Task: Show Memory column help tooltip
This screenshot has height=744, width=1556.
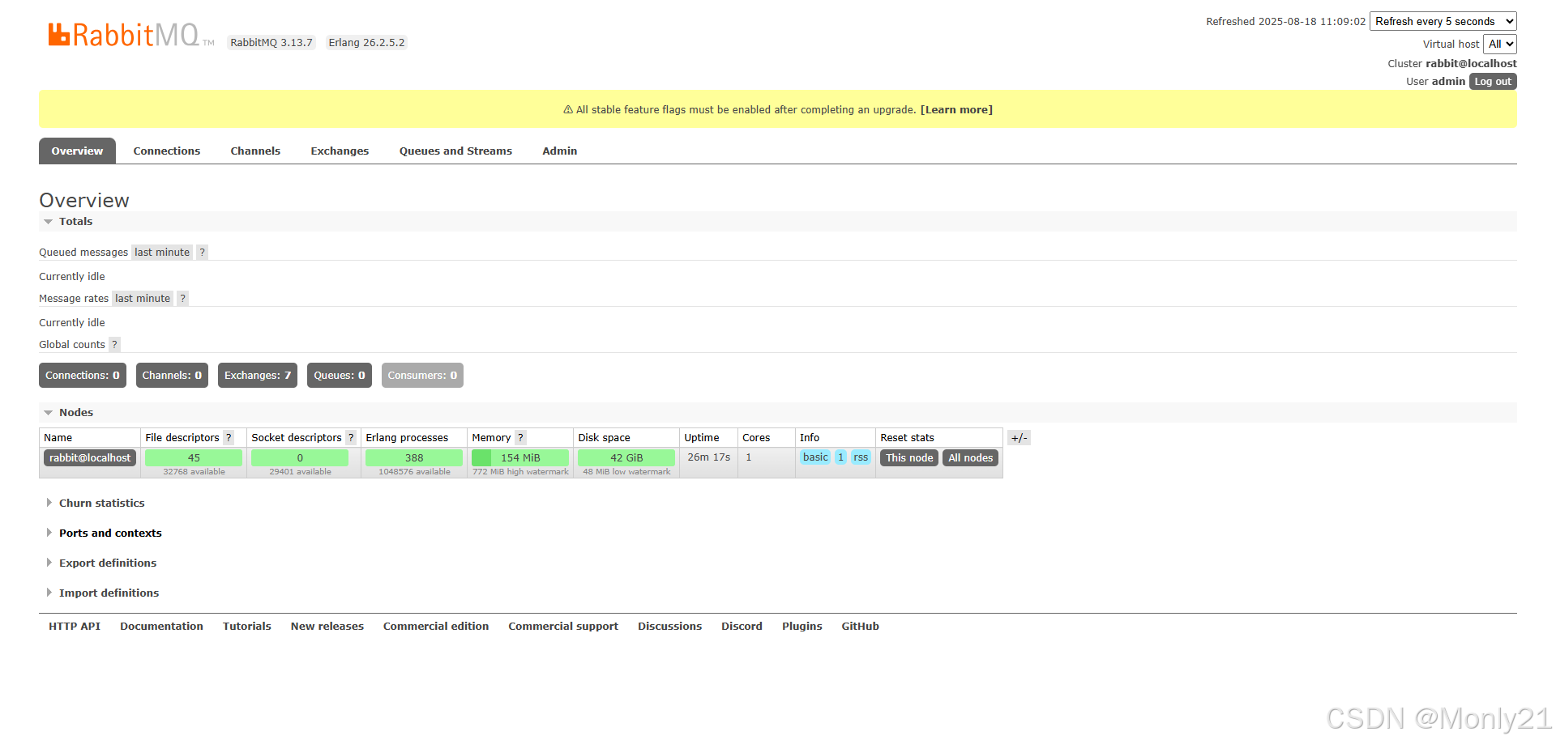Action: pos(520,438)
